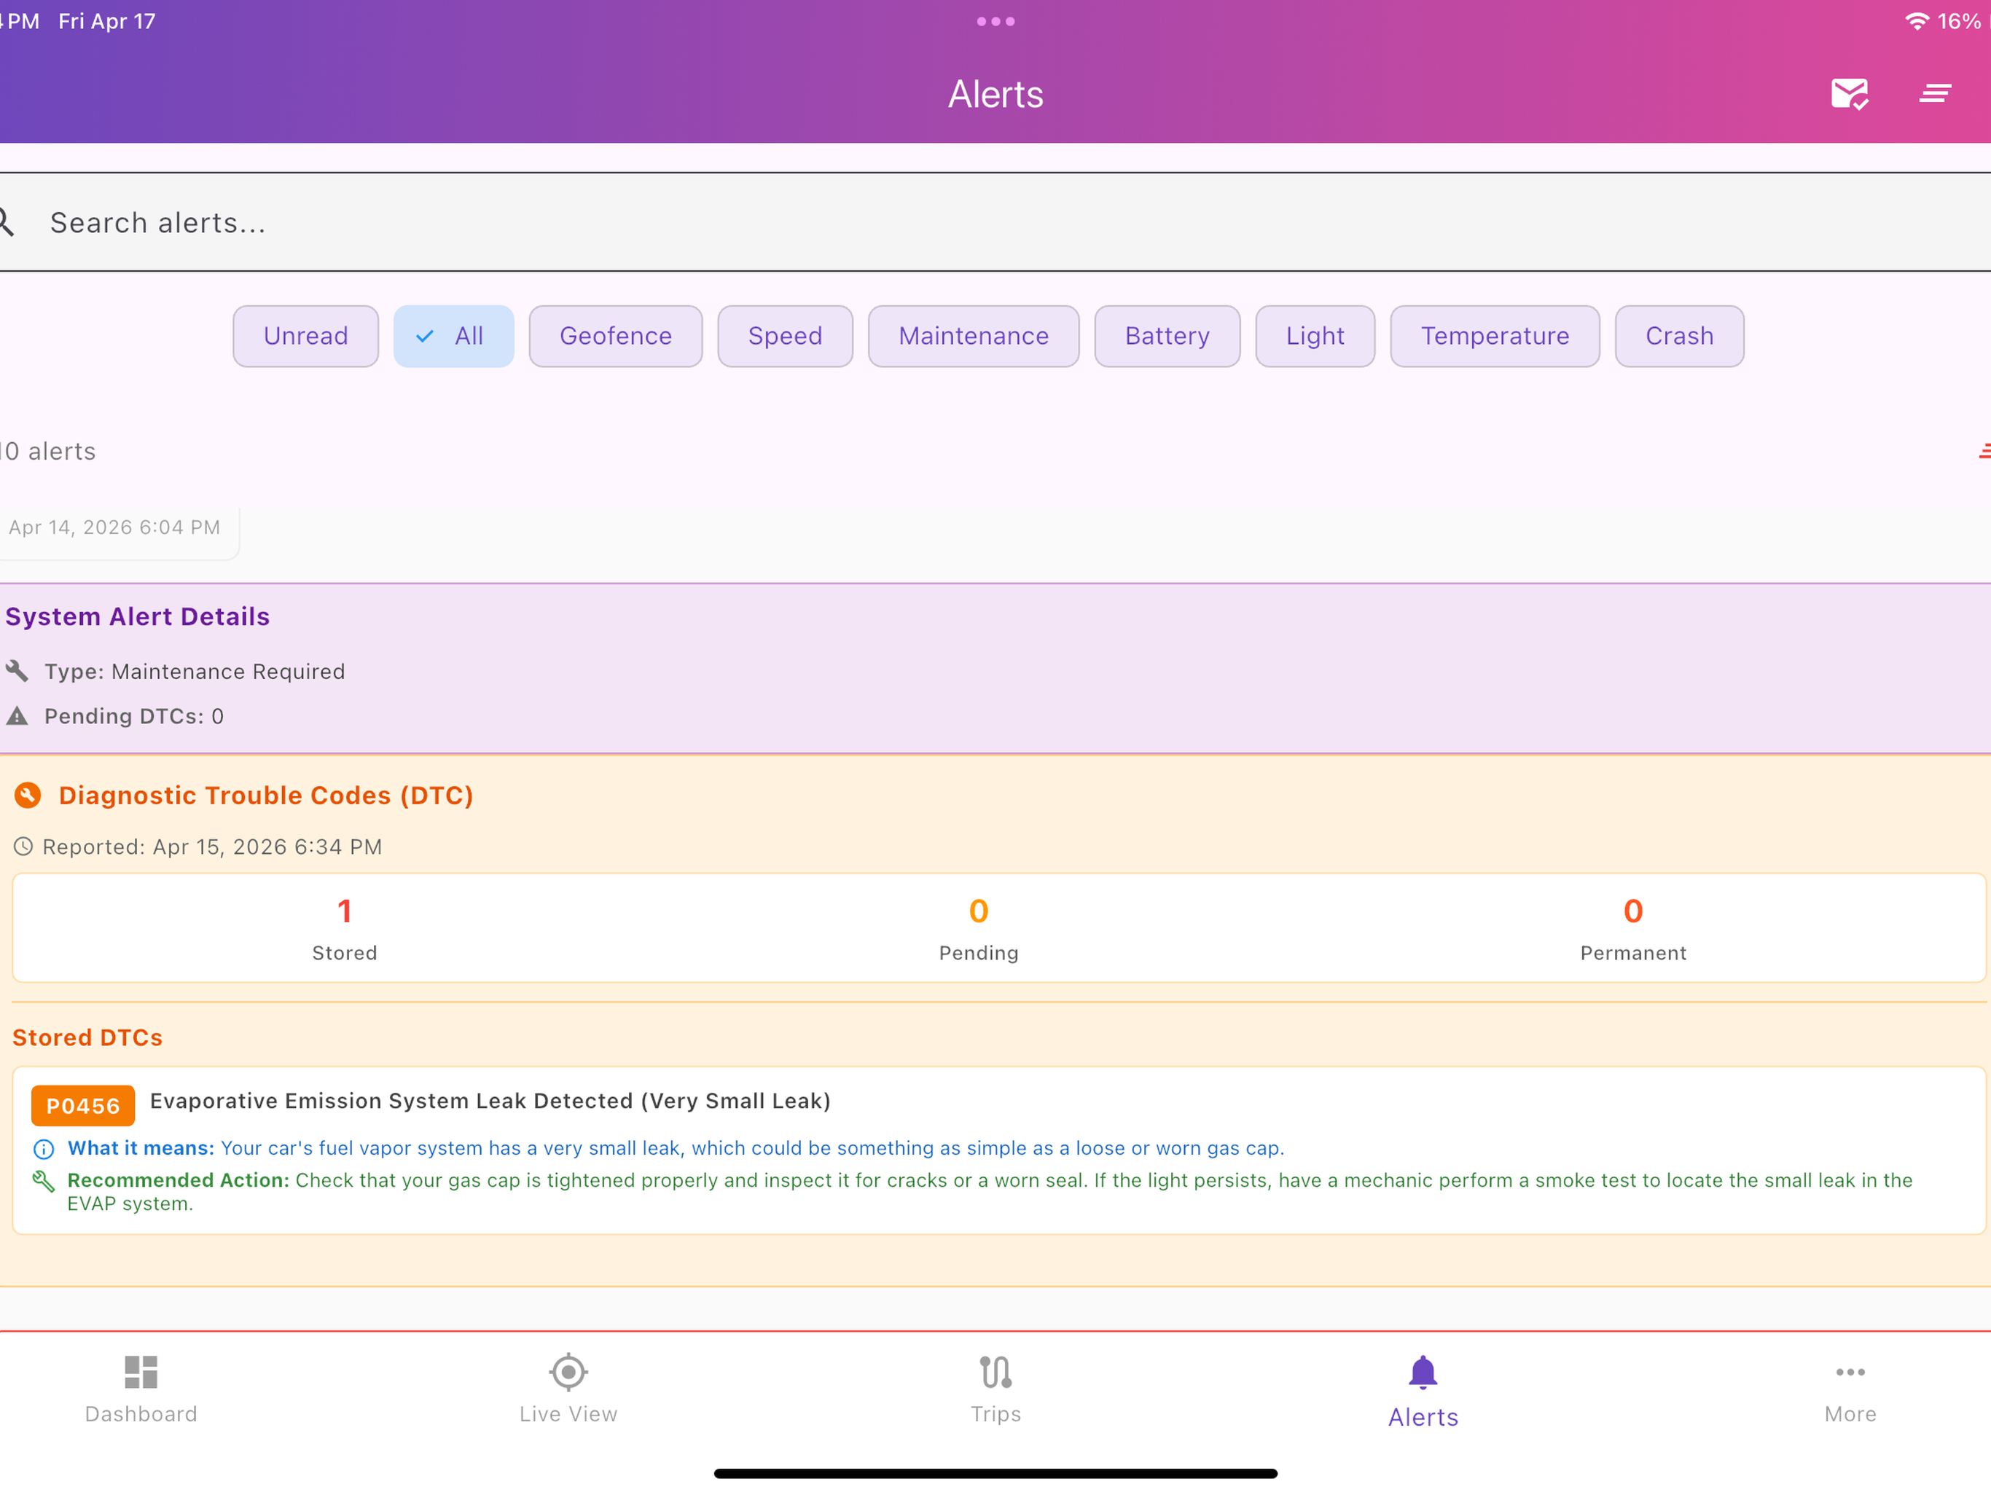The width and height of the screenshot is (1991, 1492).
Task: Click the checkmark on the All chip
Action: [425, 336]
